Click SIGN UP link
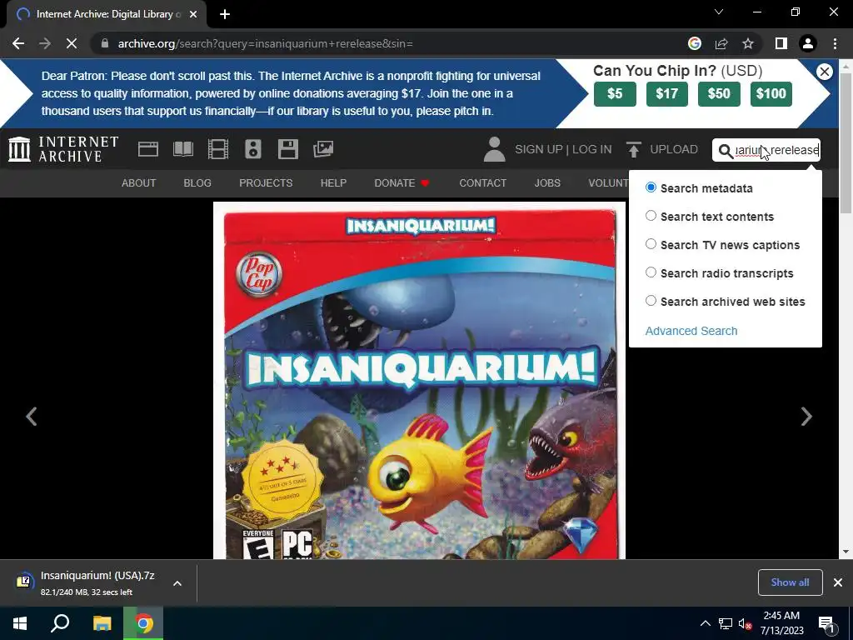The image size is (853, 640). [539, 149]
